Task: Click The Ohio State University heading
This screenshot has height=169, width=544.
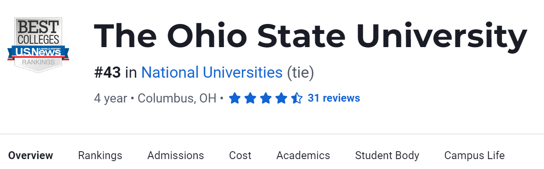Action: (310, 35)
